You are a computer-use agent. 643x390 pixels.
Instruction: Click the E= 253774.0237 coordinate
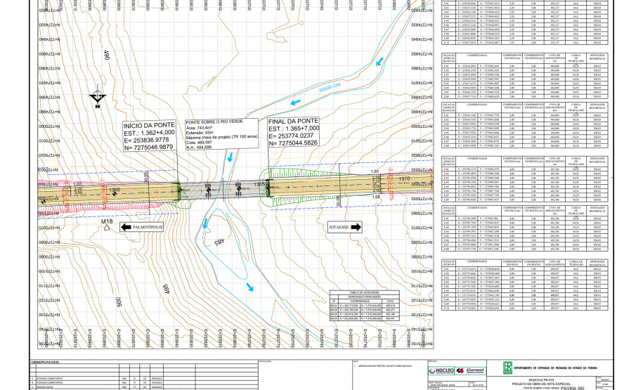pyautogui.click(x=291, y=136)
